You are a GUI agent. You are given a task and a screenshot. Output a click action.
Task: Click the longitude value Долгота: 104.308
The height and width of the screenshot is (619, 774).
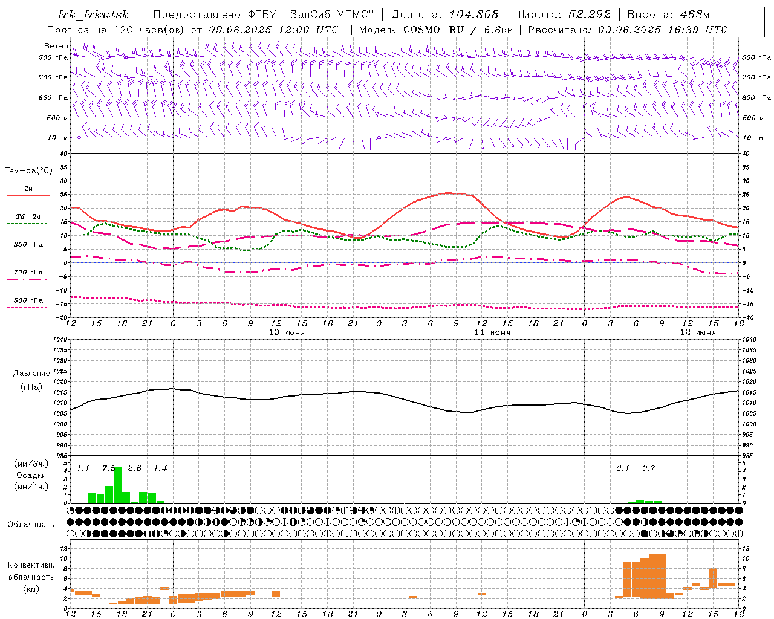point(445,15)
